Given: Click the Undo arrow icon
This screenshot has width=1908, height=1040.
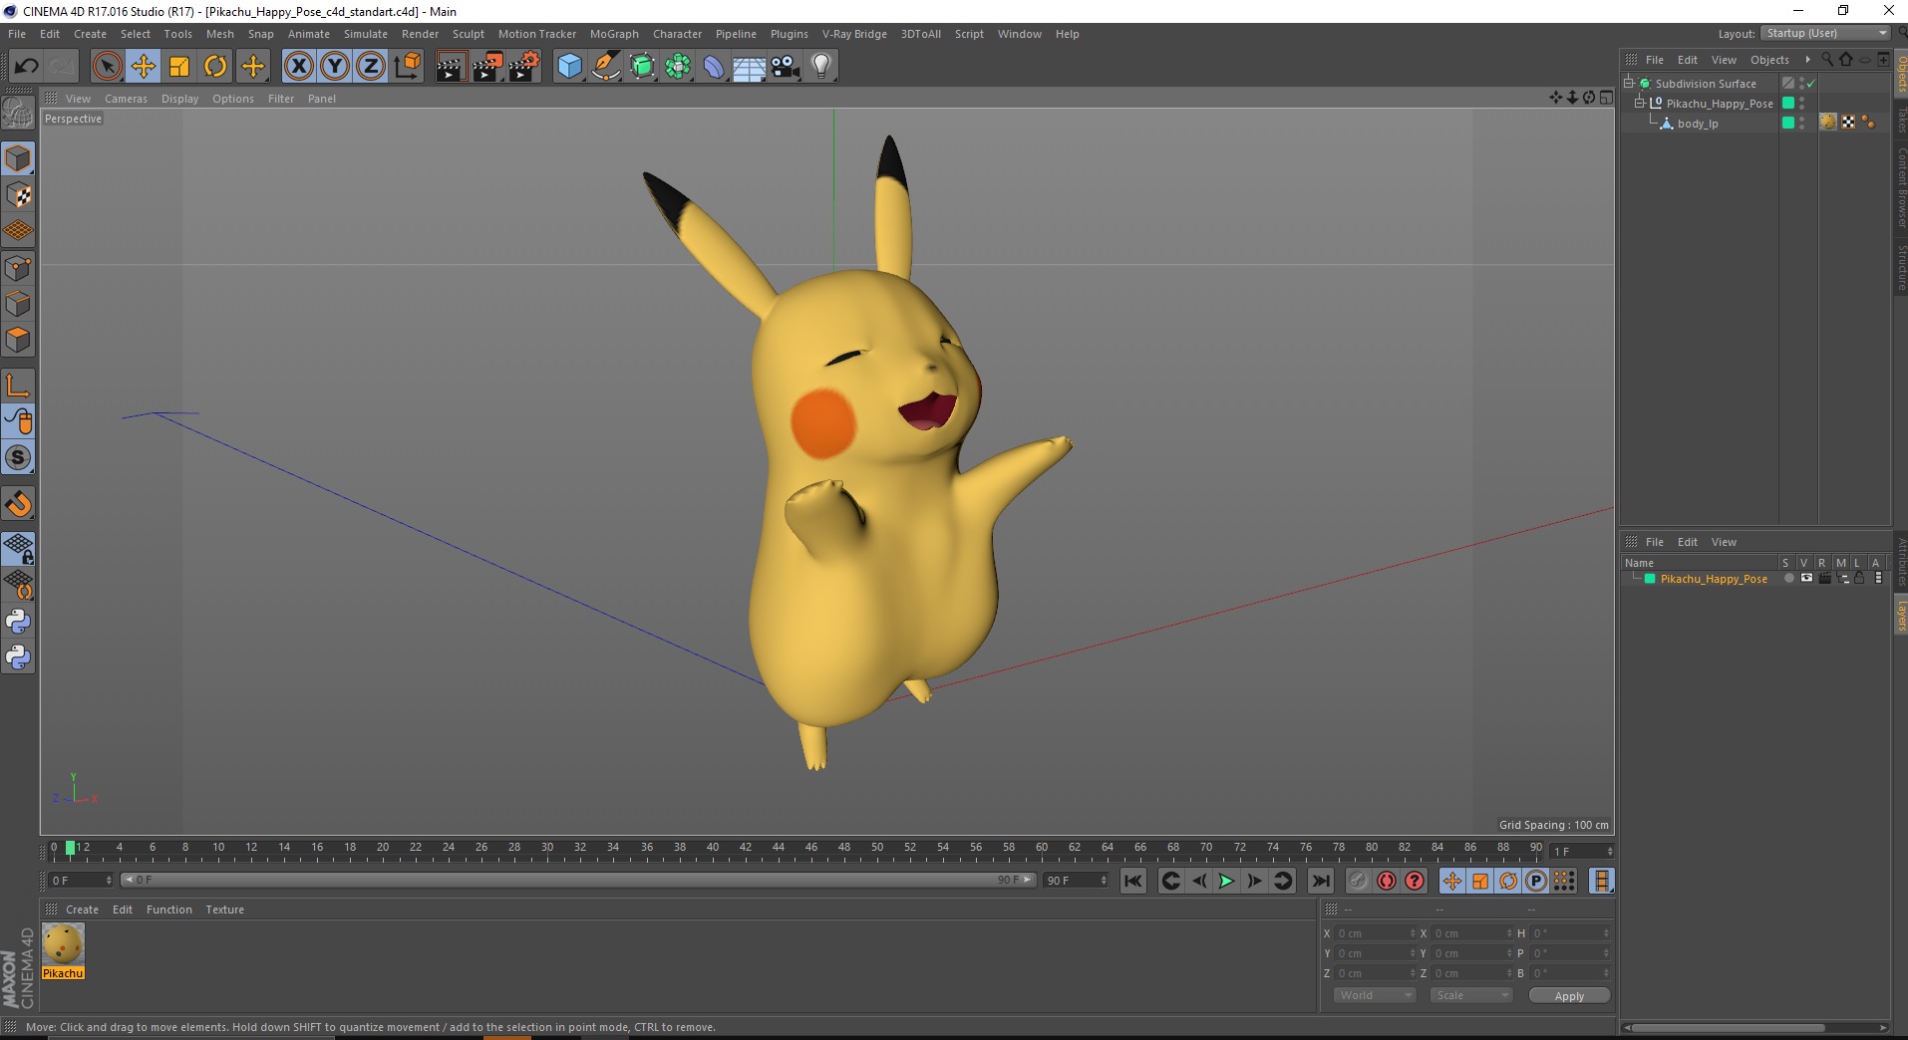Looking at the screenshot, I should (x=27, y=67).
